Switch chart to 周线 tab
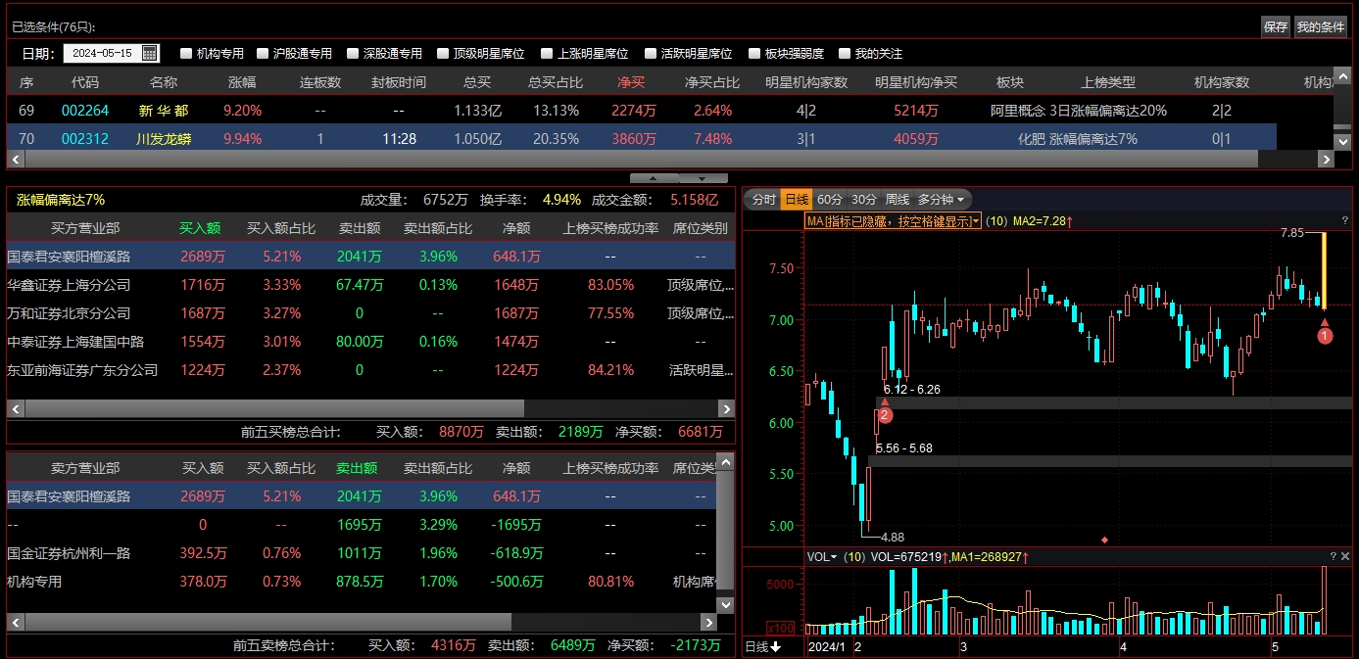1359x659 pixels. point(897,200)
